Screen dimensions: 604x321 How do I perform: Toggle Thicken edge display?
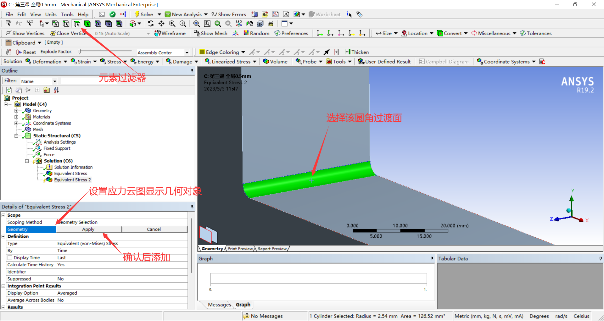pyautogui.click(x=357, y=52)
